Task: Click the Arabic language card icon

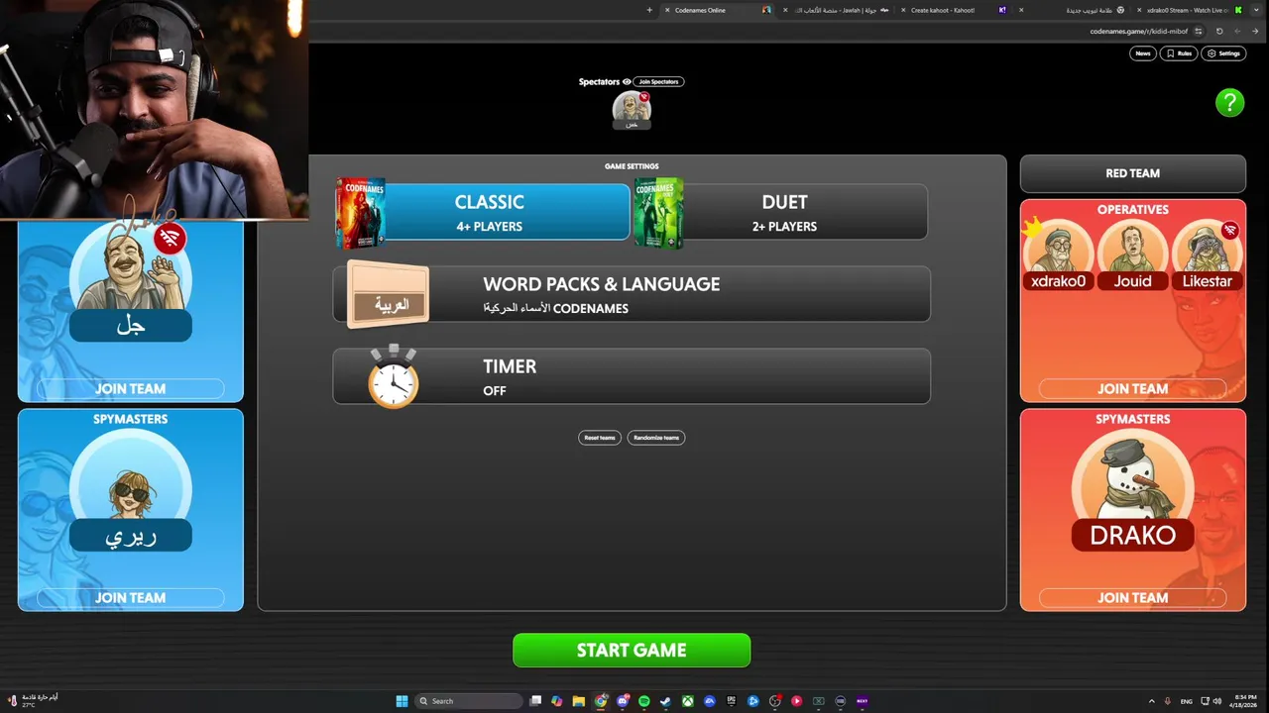Action: pos(389,295)
